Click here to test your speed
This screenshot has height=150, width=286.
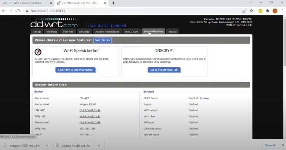tap(76, 70)
